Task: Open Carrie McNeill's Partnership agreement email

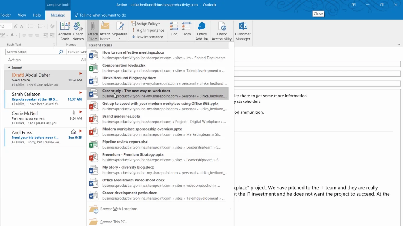Action: 46,118
